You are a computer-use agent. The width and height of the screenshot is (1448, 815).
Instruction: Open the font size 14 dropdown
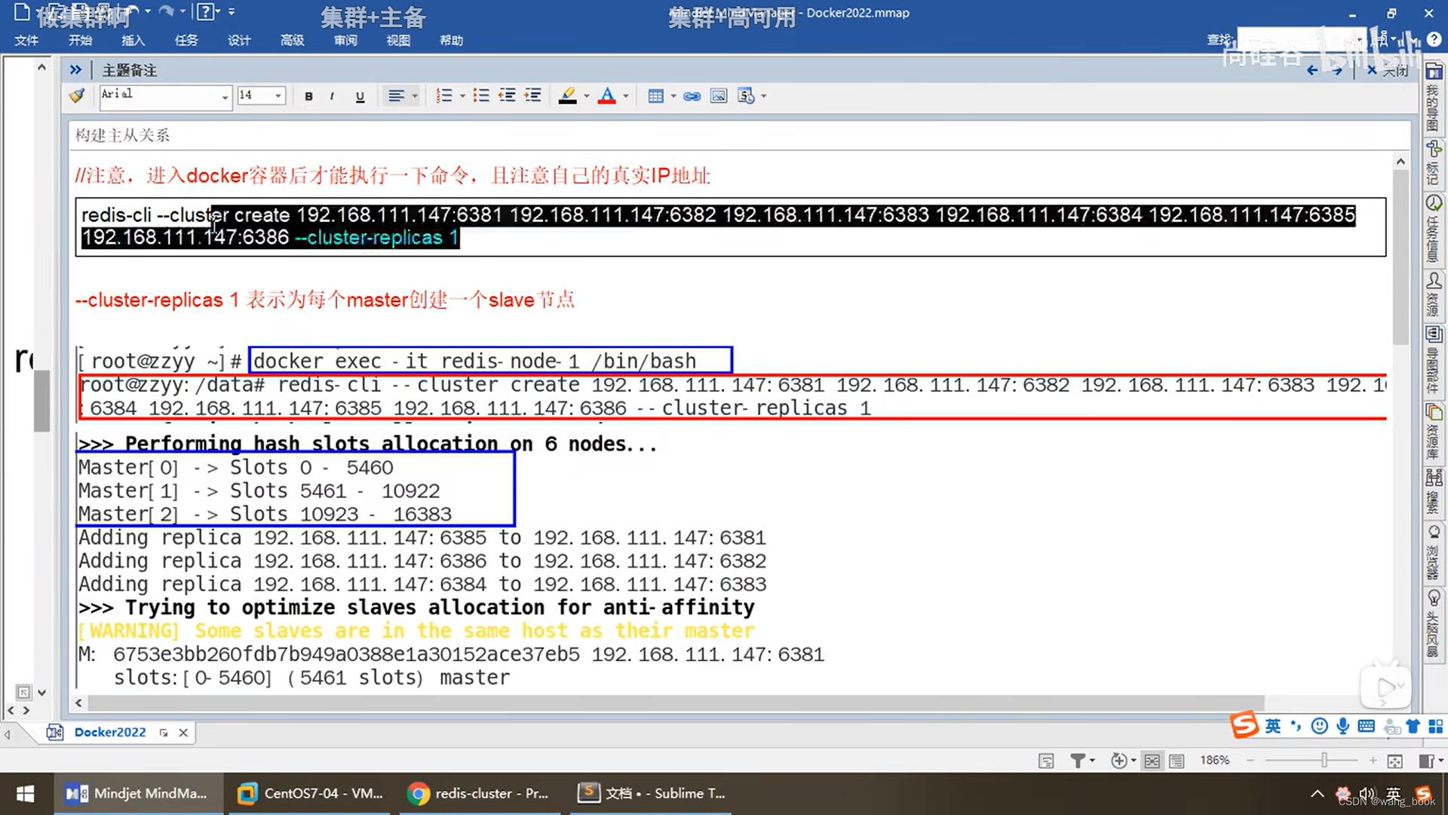pyautogui.click(x=278, y=96)
